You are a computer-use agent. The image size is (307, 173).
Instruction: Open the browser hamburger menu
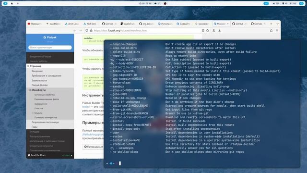pyautogui.click(x=277, y=31)
